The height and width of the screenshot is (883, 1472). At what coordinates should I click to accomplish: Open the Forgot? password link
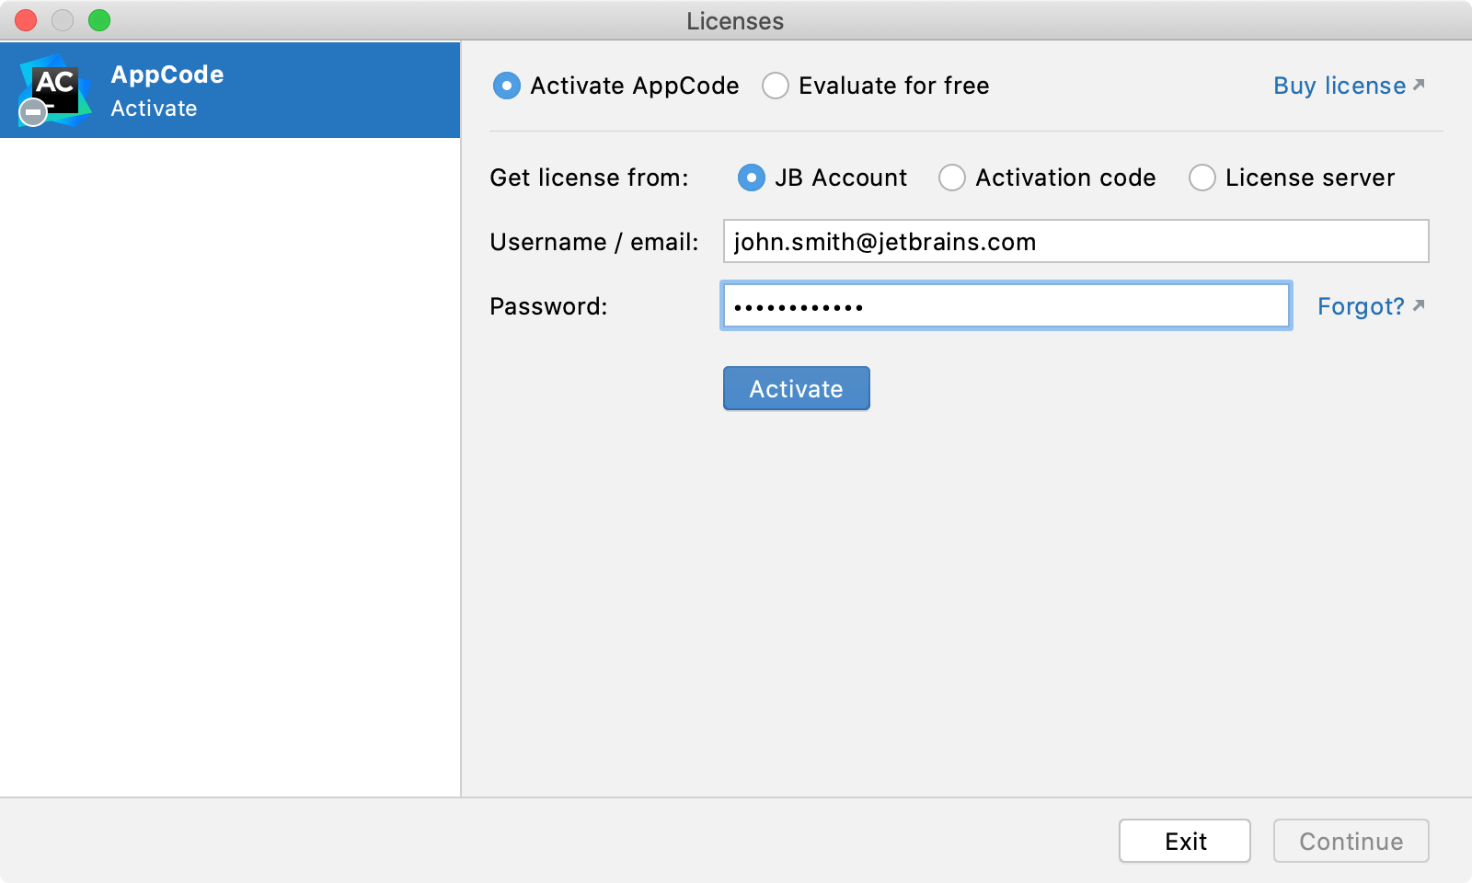(x=1371, y=306)
